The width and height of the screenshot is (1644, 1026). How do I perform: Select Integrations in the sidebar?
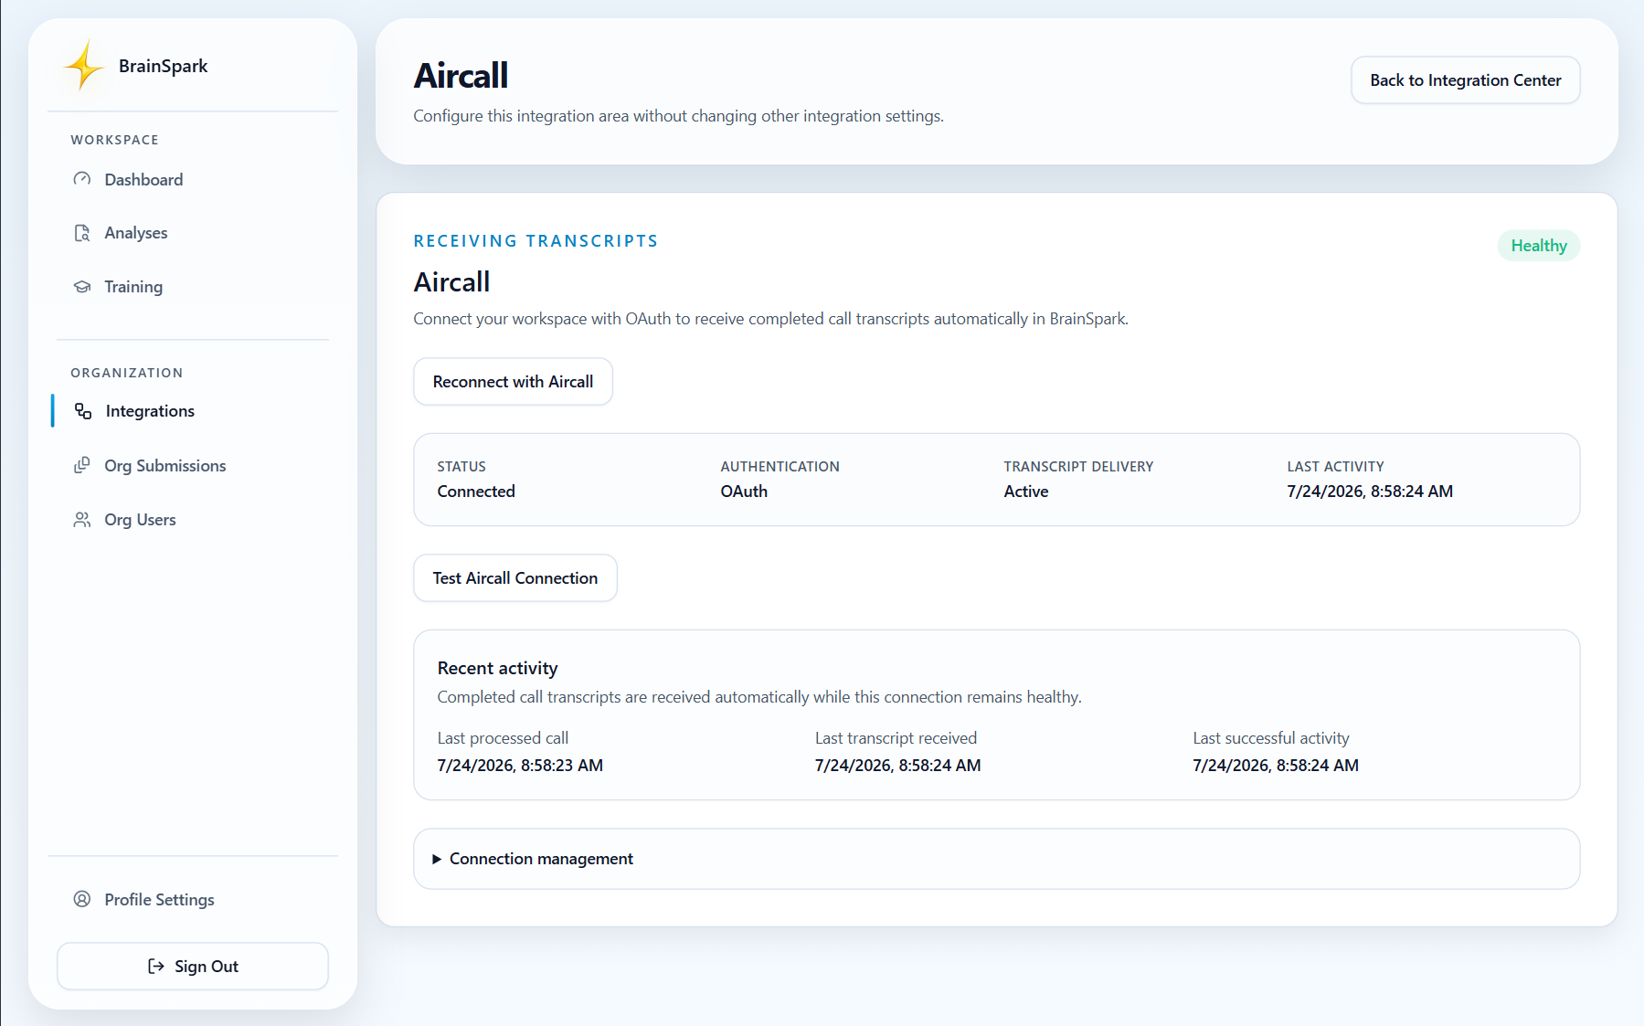193,411
